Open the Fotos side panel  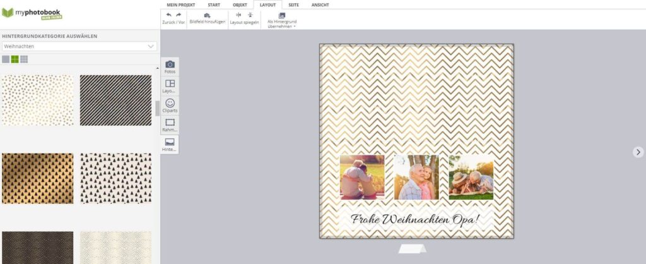(170, 67)
